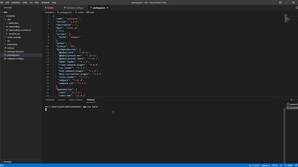Click UTF-8 encoding status entry

[x=275, y=166]
